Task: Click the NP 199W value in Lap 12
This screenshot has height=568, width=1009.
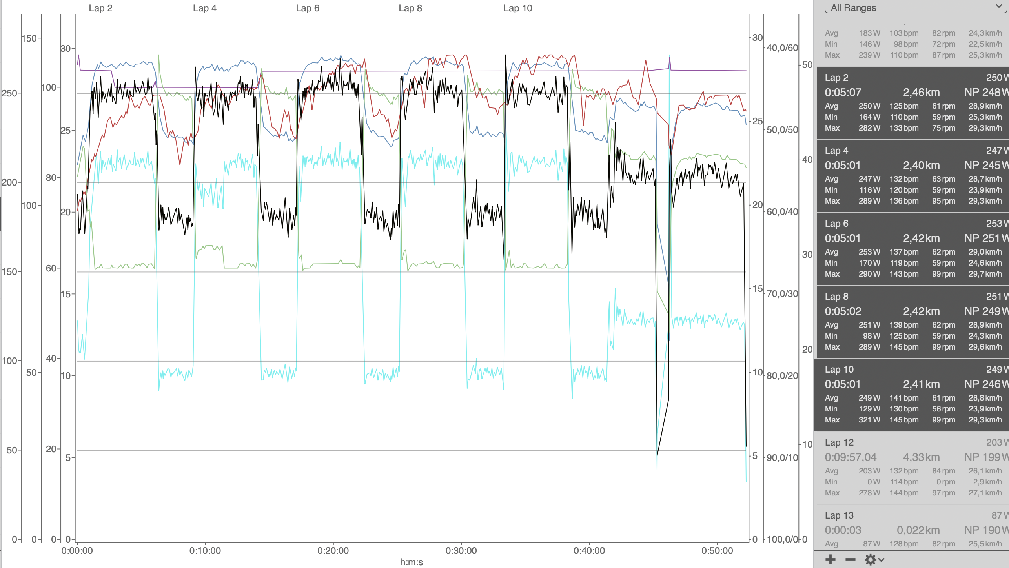Action: 985,457
